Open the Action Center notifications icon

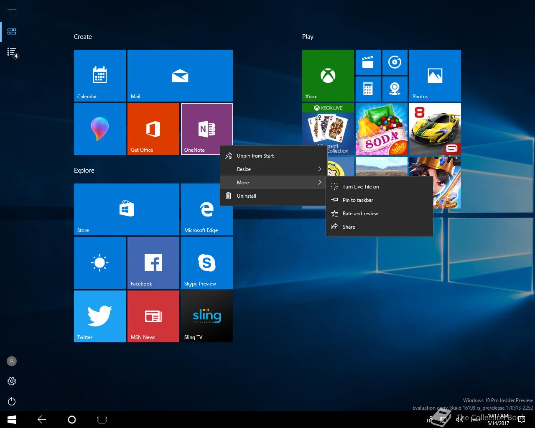[x=521, y=420]
